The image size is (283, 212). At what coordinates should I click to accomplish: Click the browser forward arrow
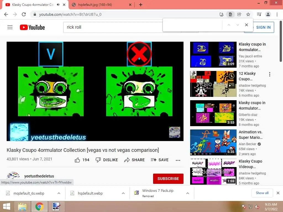[x=15, y=14]
